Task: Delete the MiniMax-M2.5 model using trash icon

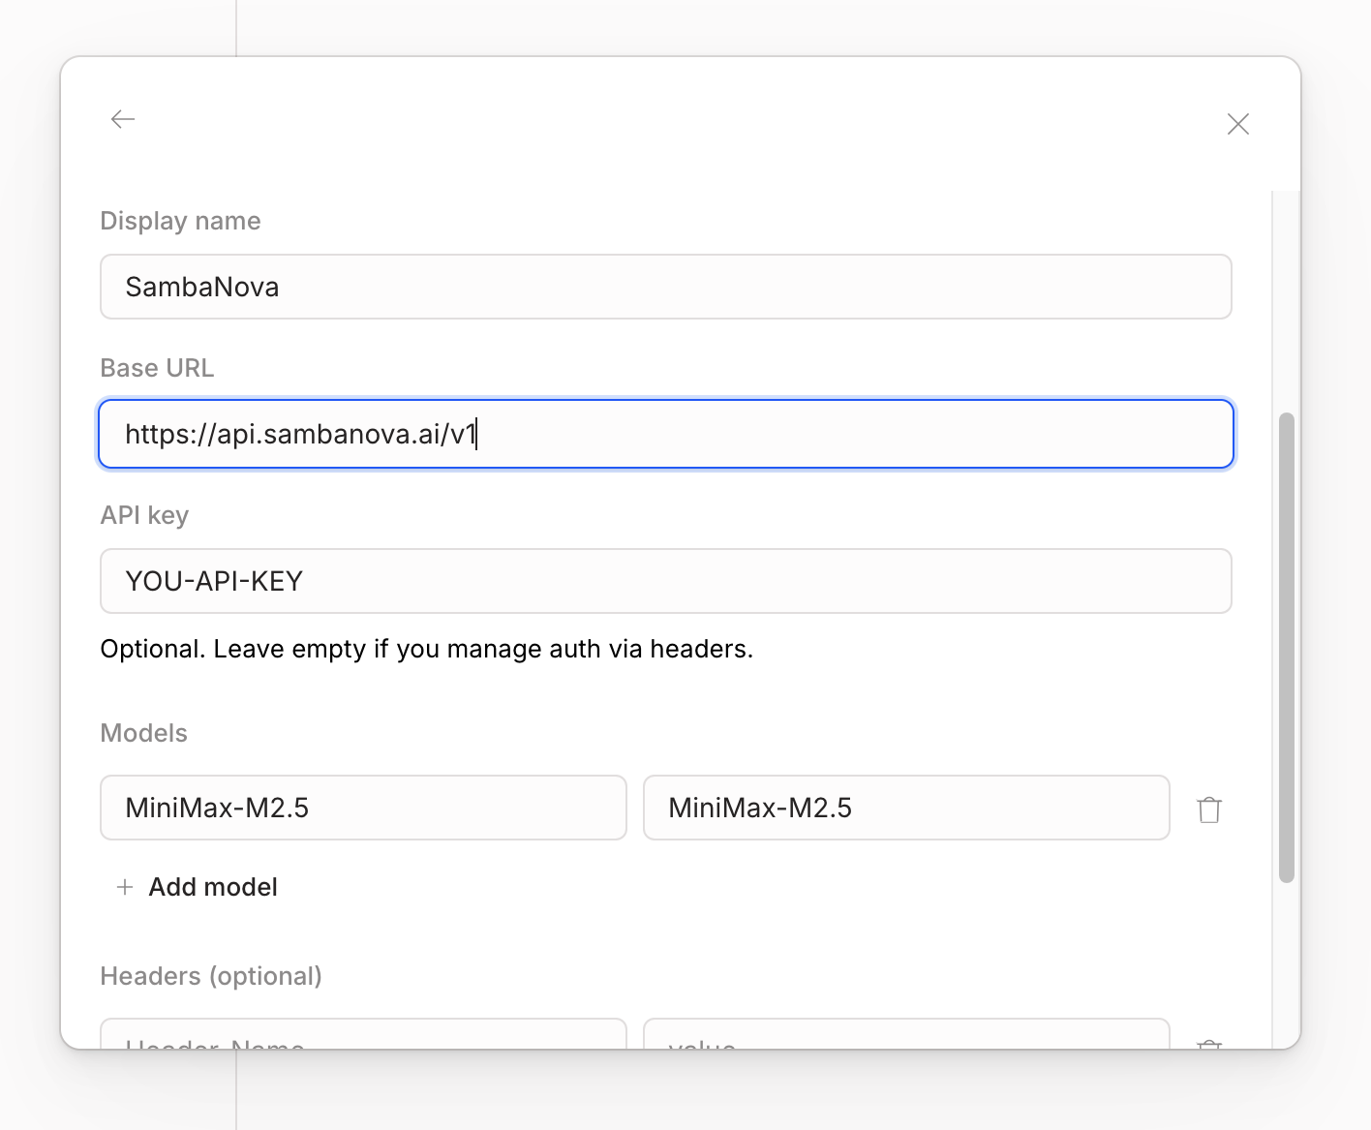Action: (x=1208, y=809)
